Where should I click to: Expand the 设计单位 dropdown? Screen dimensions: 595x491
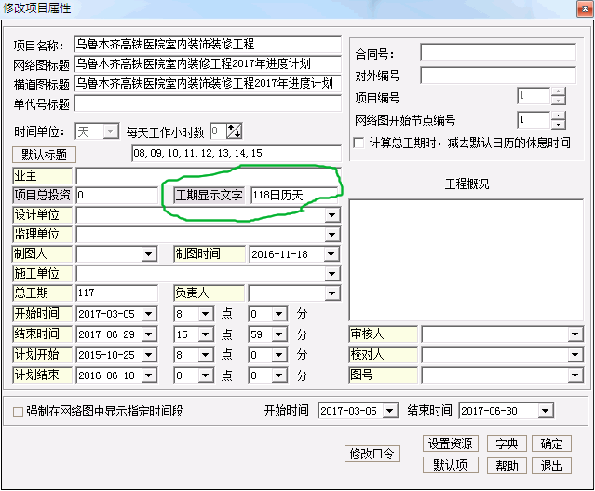(332, 215)
